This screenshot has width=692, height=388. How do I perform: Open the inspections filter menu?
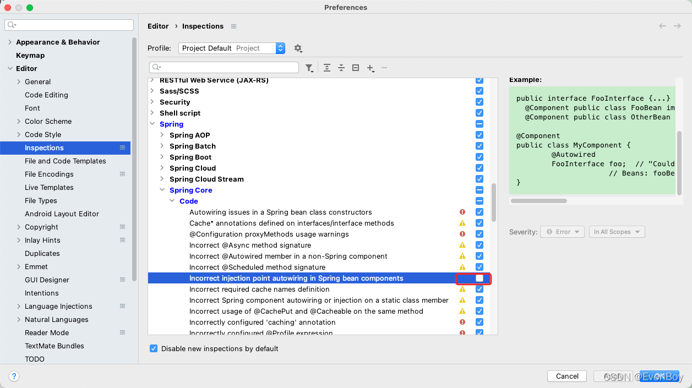tap(309, 68)
